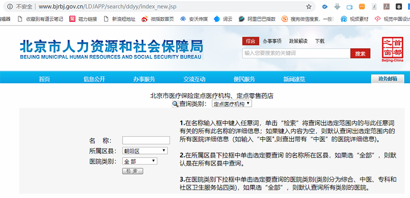The height and width of the screenshot is (198, 410).
Task: Open the 词云 bookmark
Action: click(x=223, y=19)
